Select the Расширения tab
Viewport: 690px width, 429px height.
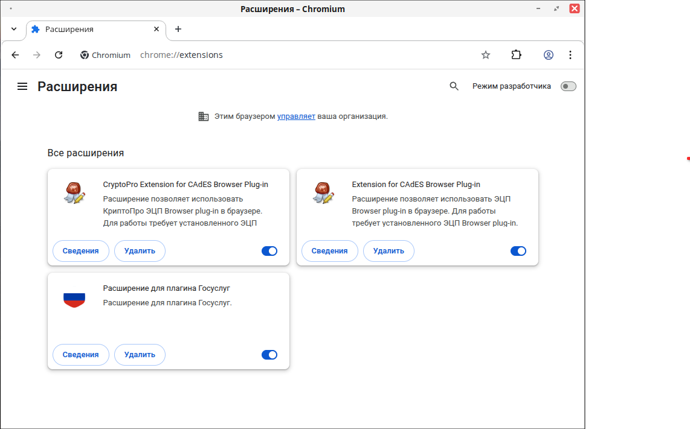pyautogui.click(x=96, y=30)
